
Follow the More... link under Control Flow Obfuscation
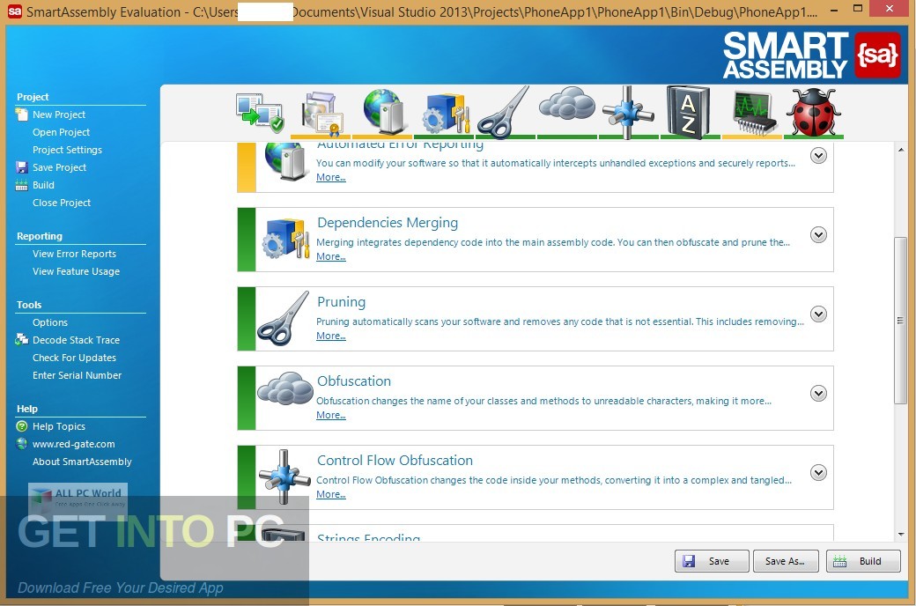click(330, 494)
